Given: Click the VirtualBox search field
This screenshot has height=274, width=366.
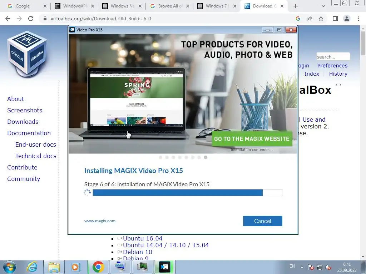Looking at the screenshot, I should click(x=333, y=57).
